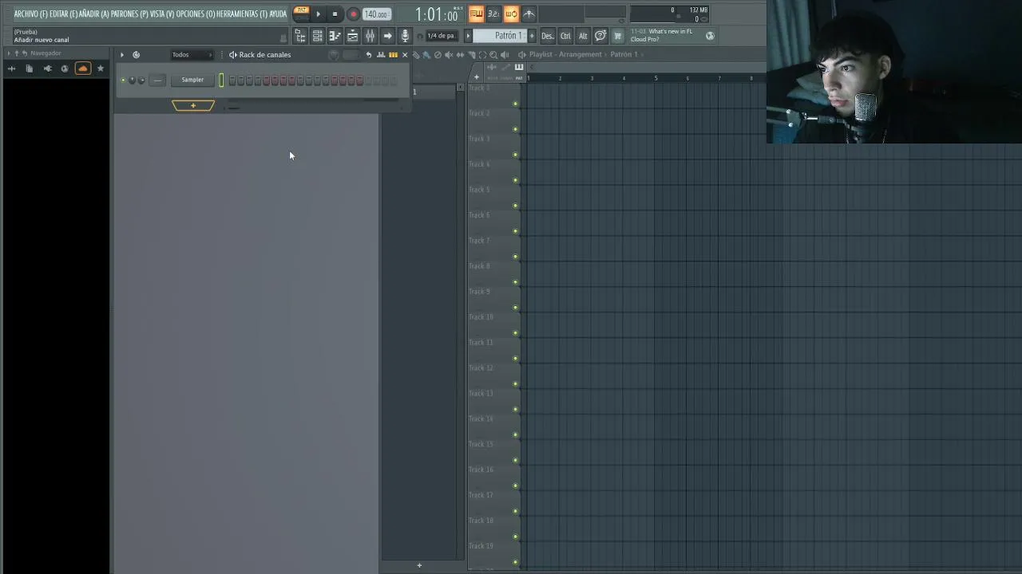
Task: Click the globe news icon
Action: [710, 36]
